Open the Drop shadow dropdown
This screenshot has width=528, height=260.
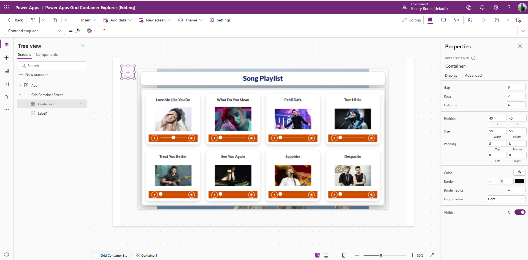coord(506,199)
